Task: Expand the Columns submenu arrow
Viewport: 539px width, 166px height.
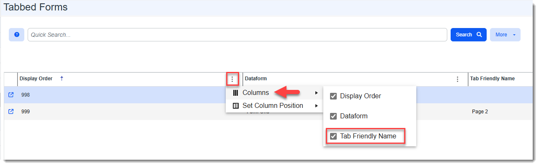Action: tap(317, 93)
